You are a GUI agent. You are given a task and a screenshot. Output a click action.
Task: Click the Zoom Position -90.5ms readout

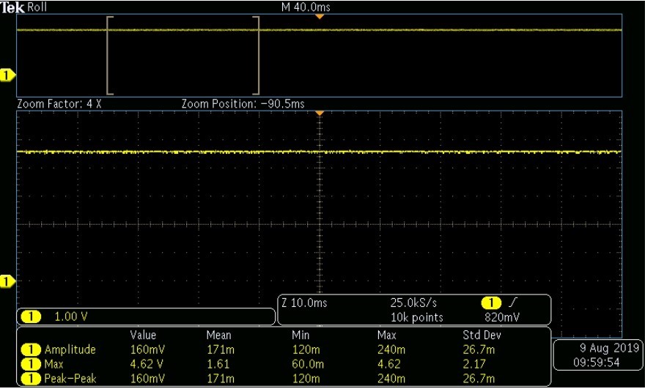pos(243,104)
